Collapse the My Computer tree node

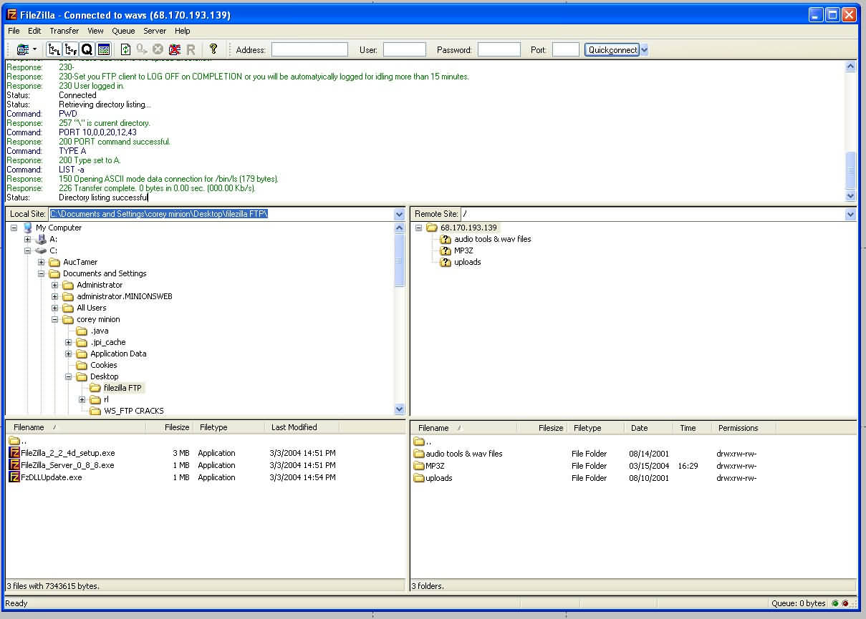coord(14,228)
